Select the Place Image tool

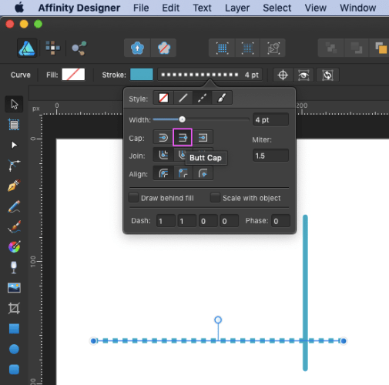(14, 288)
